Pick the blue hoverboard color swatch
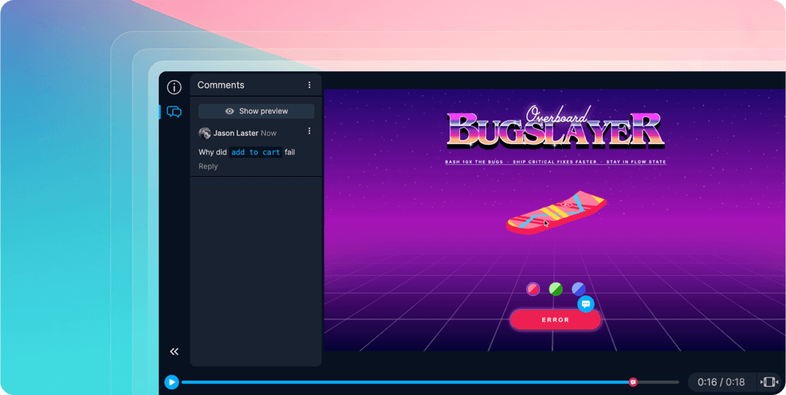This screenshot has height=395, width=786. [x=579, y=289]
